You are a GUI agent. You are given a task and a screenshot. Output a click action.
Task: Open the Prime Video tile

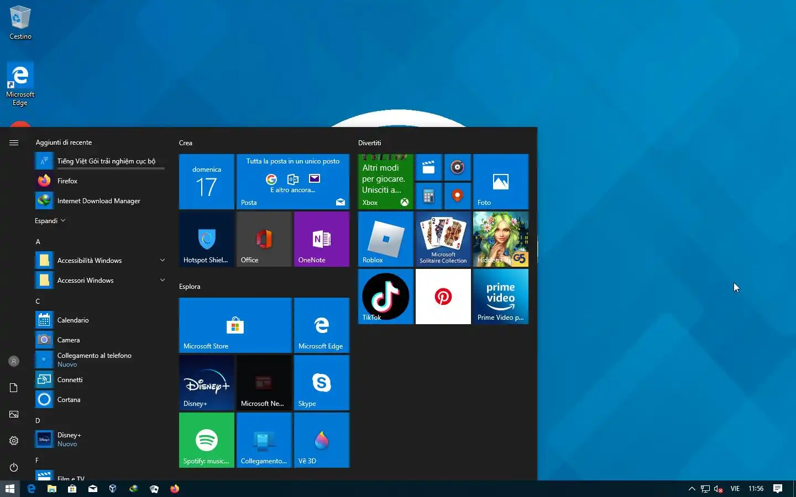pyautogui.click(x=501, y=297)
